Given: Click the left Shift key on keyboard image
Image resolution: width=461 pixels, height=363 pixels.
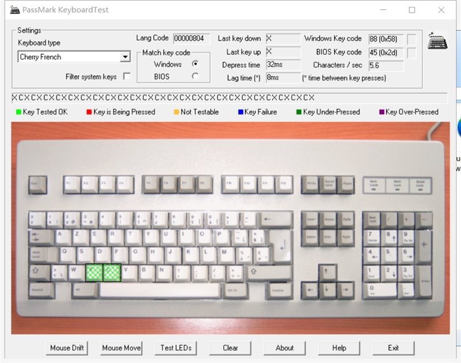Looking at the screenshot, I should (39, 273).
